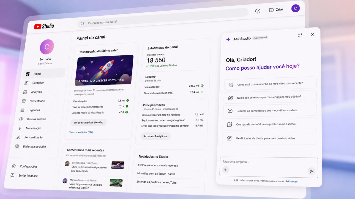Select prompt Me dê ideias de títulos

point(269,138)
